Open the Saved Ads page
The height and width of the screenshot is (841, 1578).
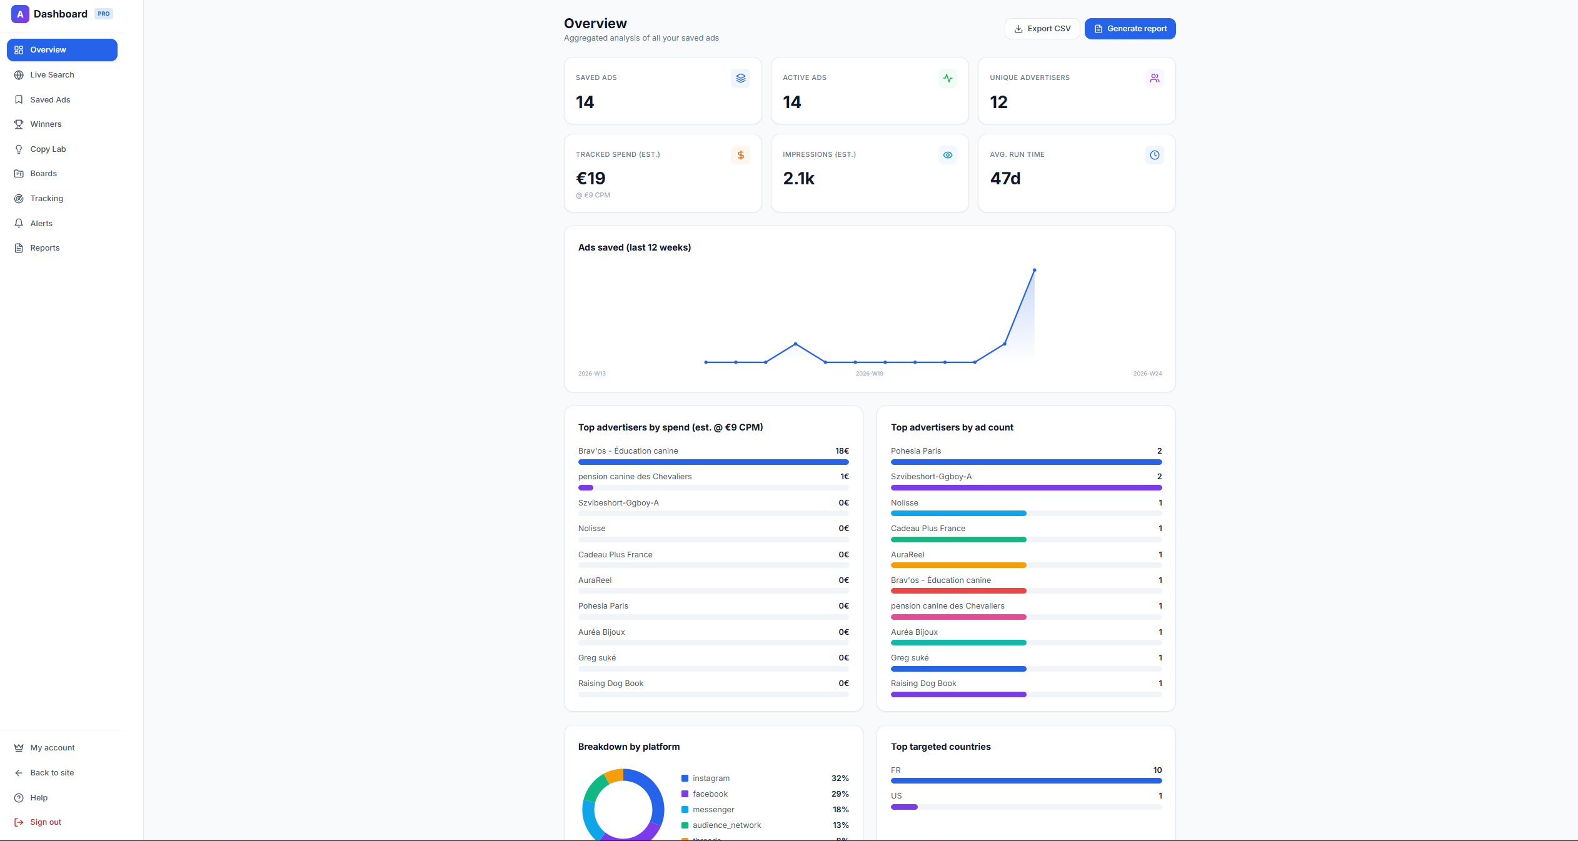pos(62,99)
